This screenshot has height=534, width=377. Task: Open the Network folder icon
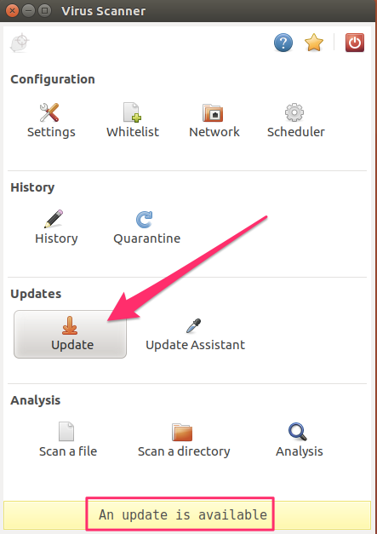tap(213, 112)
